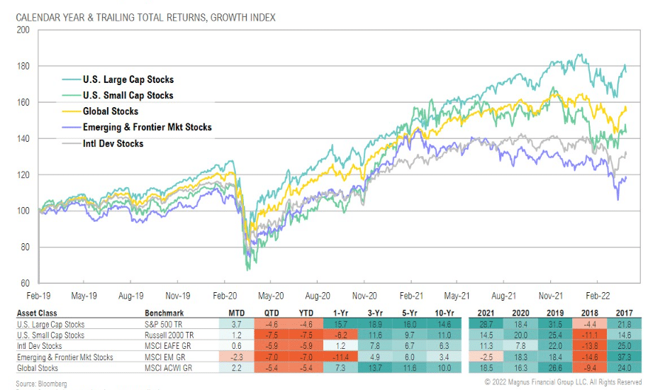
Task: Click the Emerging markets 2017 value 37.3
Action: 624,357
